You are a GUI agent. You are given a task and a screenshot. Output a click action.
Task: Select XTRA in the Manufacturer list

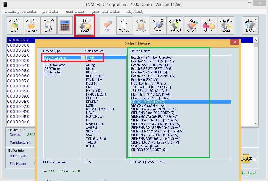(90, 146)
